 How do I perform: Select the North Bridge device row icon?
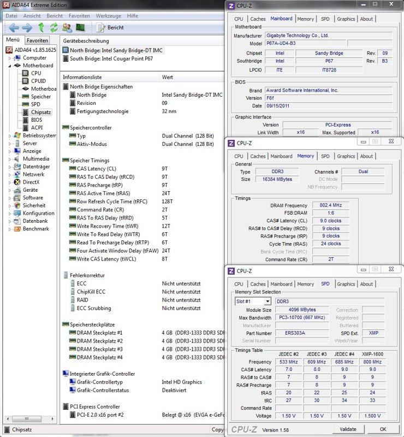[x=66, y=50]
